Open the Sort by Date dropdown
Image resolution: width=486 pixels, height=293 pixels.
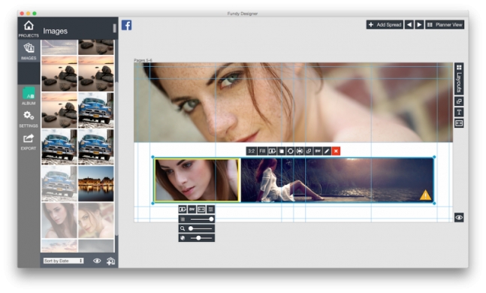[63, 261]
